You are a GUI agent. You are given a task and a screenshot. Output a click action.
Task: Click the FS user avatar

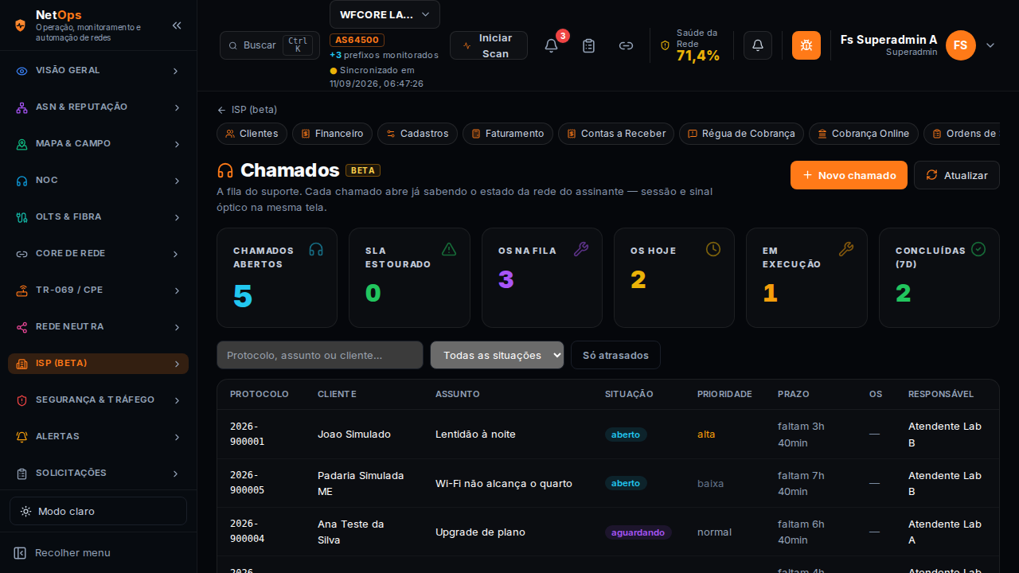click(x=961, y=45)
